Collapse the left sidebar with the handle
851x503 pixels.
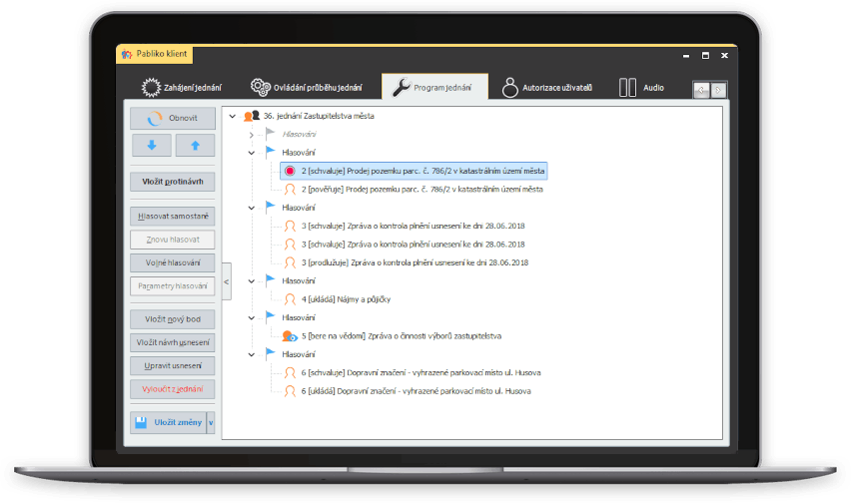tap(226, 282)
